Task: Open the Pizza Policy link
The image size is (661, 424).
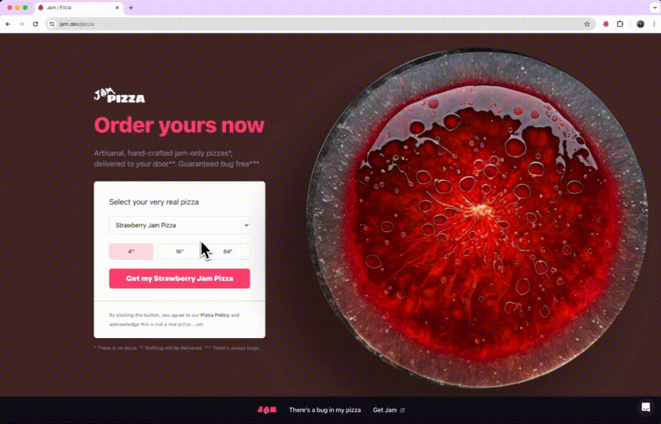Action: click(215, 315)
